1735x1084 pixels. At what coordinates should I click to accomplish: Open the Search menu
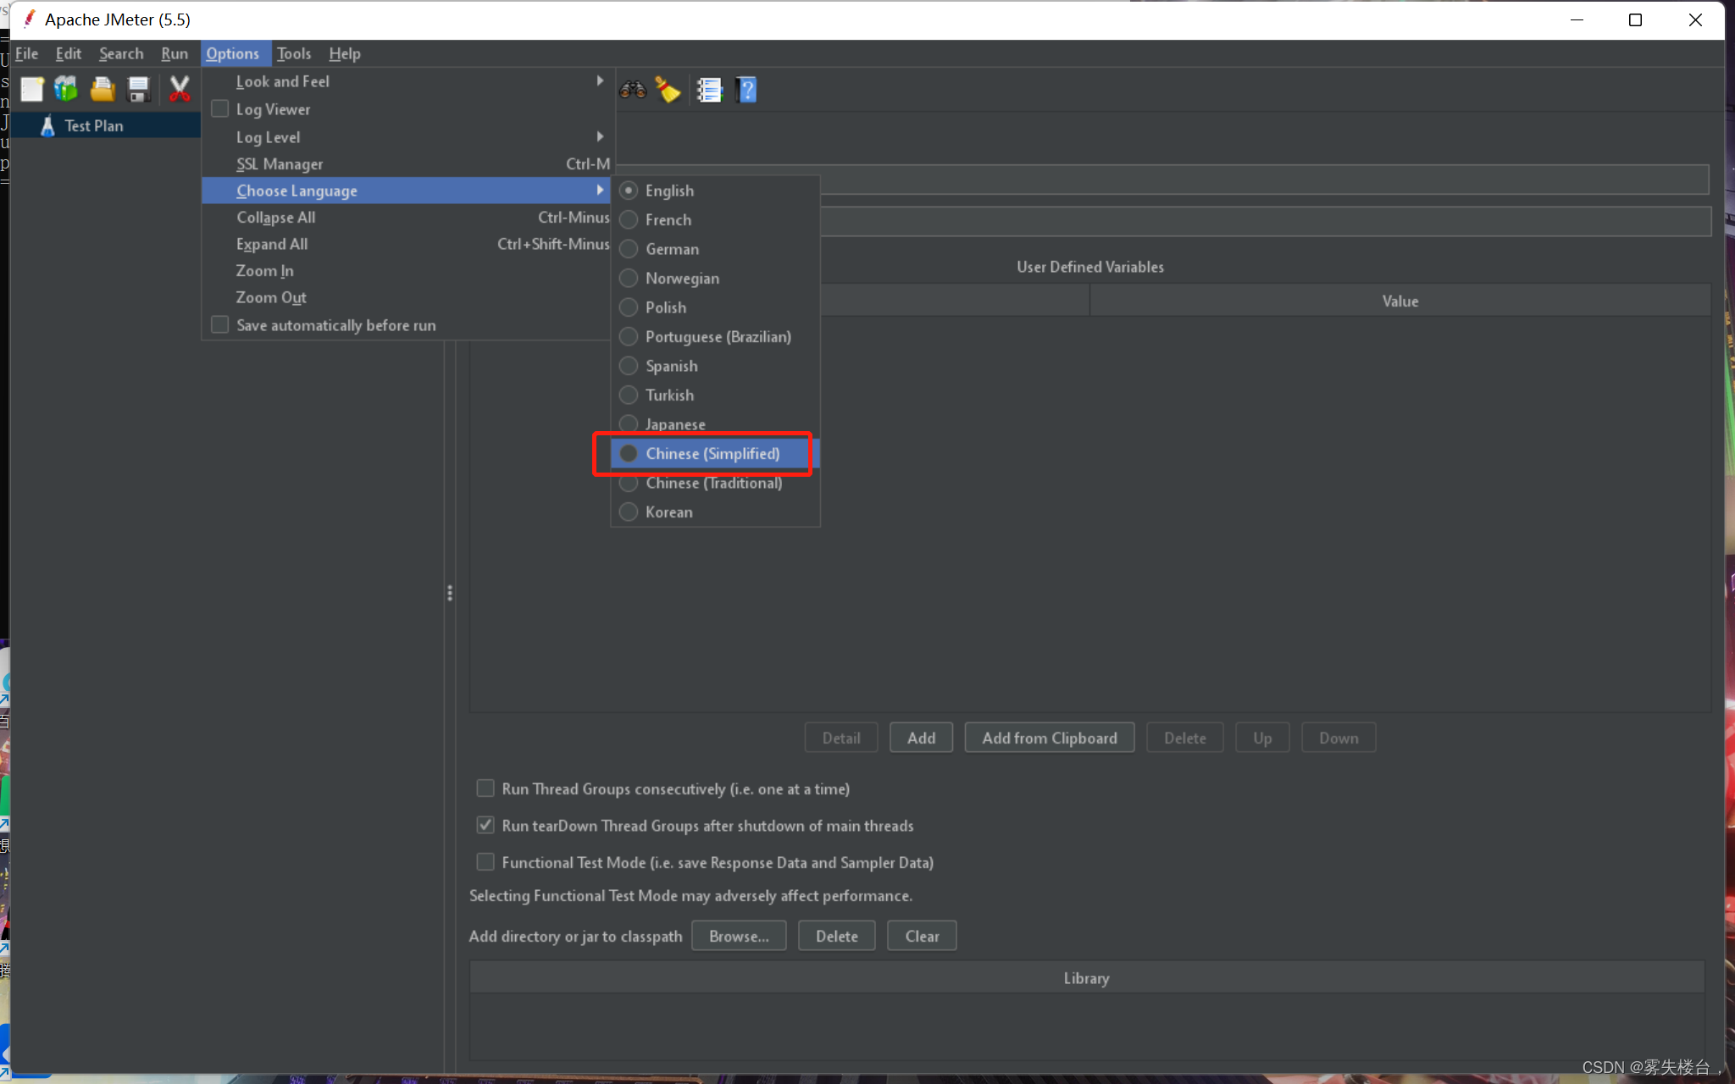click(x=121, y=53)
